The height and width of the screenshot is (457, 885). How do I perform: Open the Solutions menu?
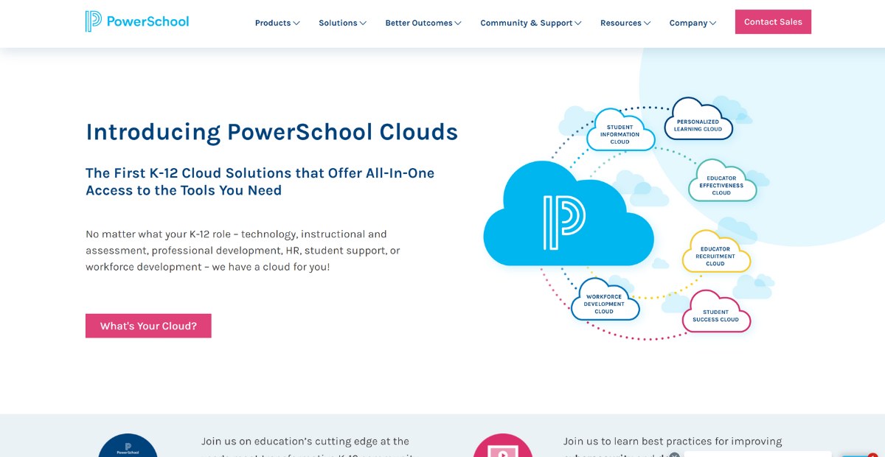342,23
